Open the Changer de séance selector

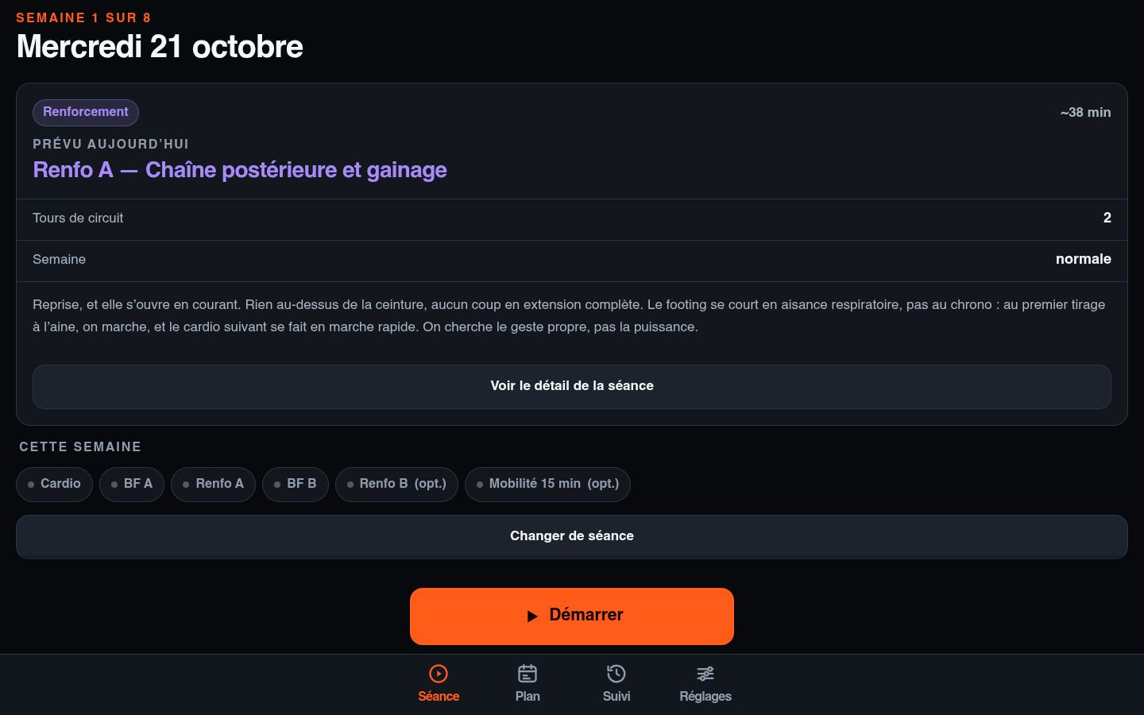click(x=572, y=536)
